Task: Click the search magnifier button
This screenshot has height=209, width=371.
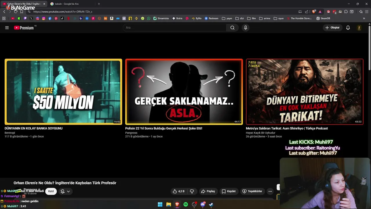Action: [232, 28]
